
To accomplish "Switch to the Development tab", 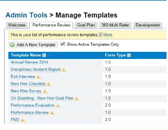I will point(148,25).
